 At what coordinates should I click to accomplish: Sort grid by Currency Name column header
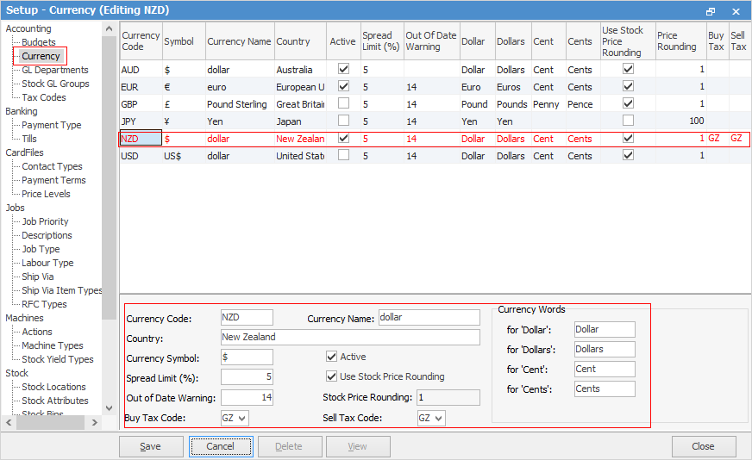tap(239, 41)
